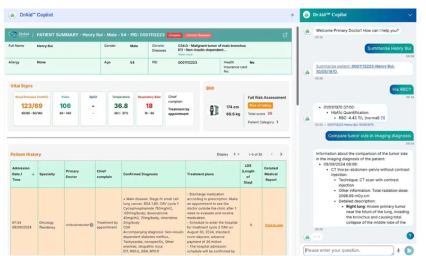Click the His RBC? chat bubble
Viewport: 426px width, 256px height.
[402, 89]
